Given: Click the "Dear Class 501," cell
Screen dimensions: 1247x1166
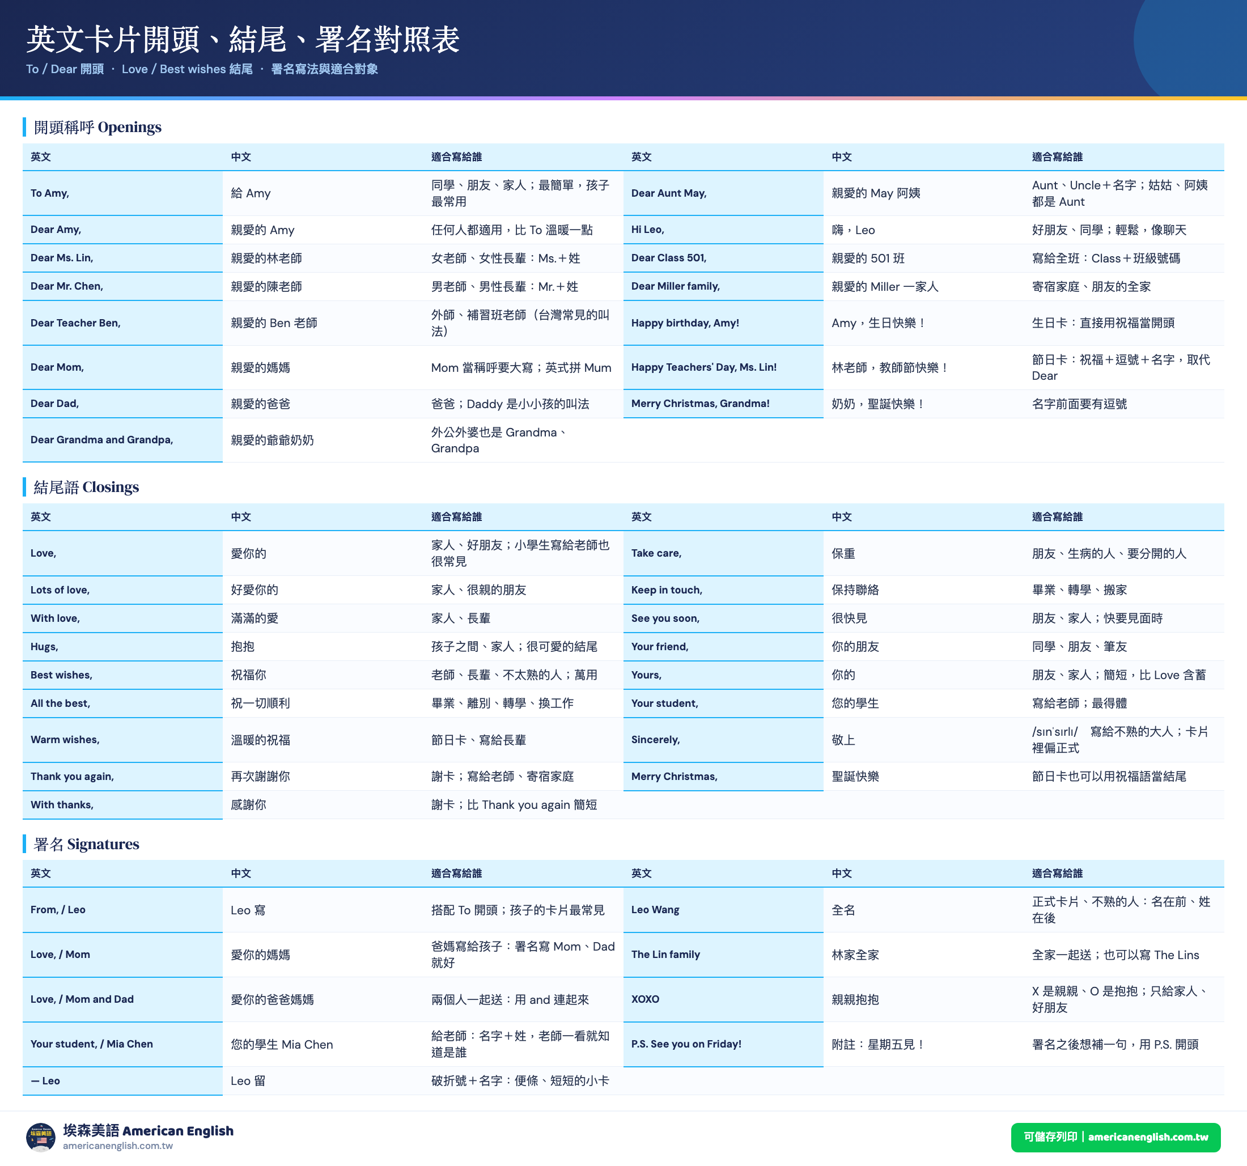Looking at the screenshot, I should click(723, 258).
